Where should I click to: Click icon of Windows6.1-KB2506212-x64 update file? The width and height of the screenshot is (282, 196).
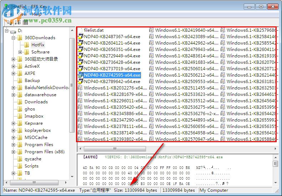point(151,75)
